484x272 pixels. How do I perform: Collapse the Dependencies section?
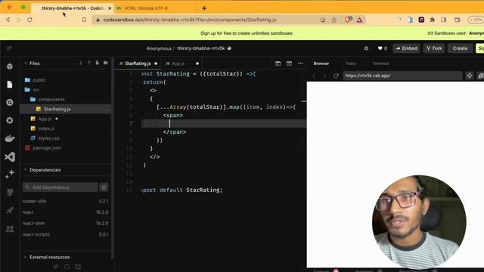25,170
